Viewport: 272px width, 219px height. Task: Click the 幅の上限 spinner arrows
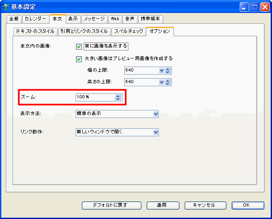[168, 71]
